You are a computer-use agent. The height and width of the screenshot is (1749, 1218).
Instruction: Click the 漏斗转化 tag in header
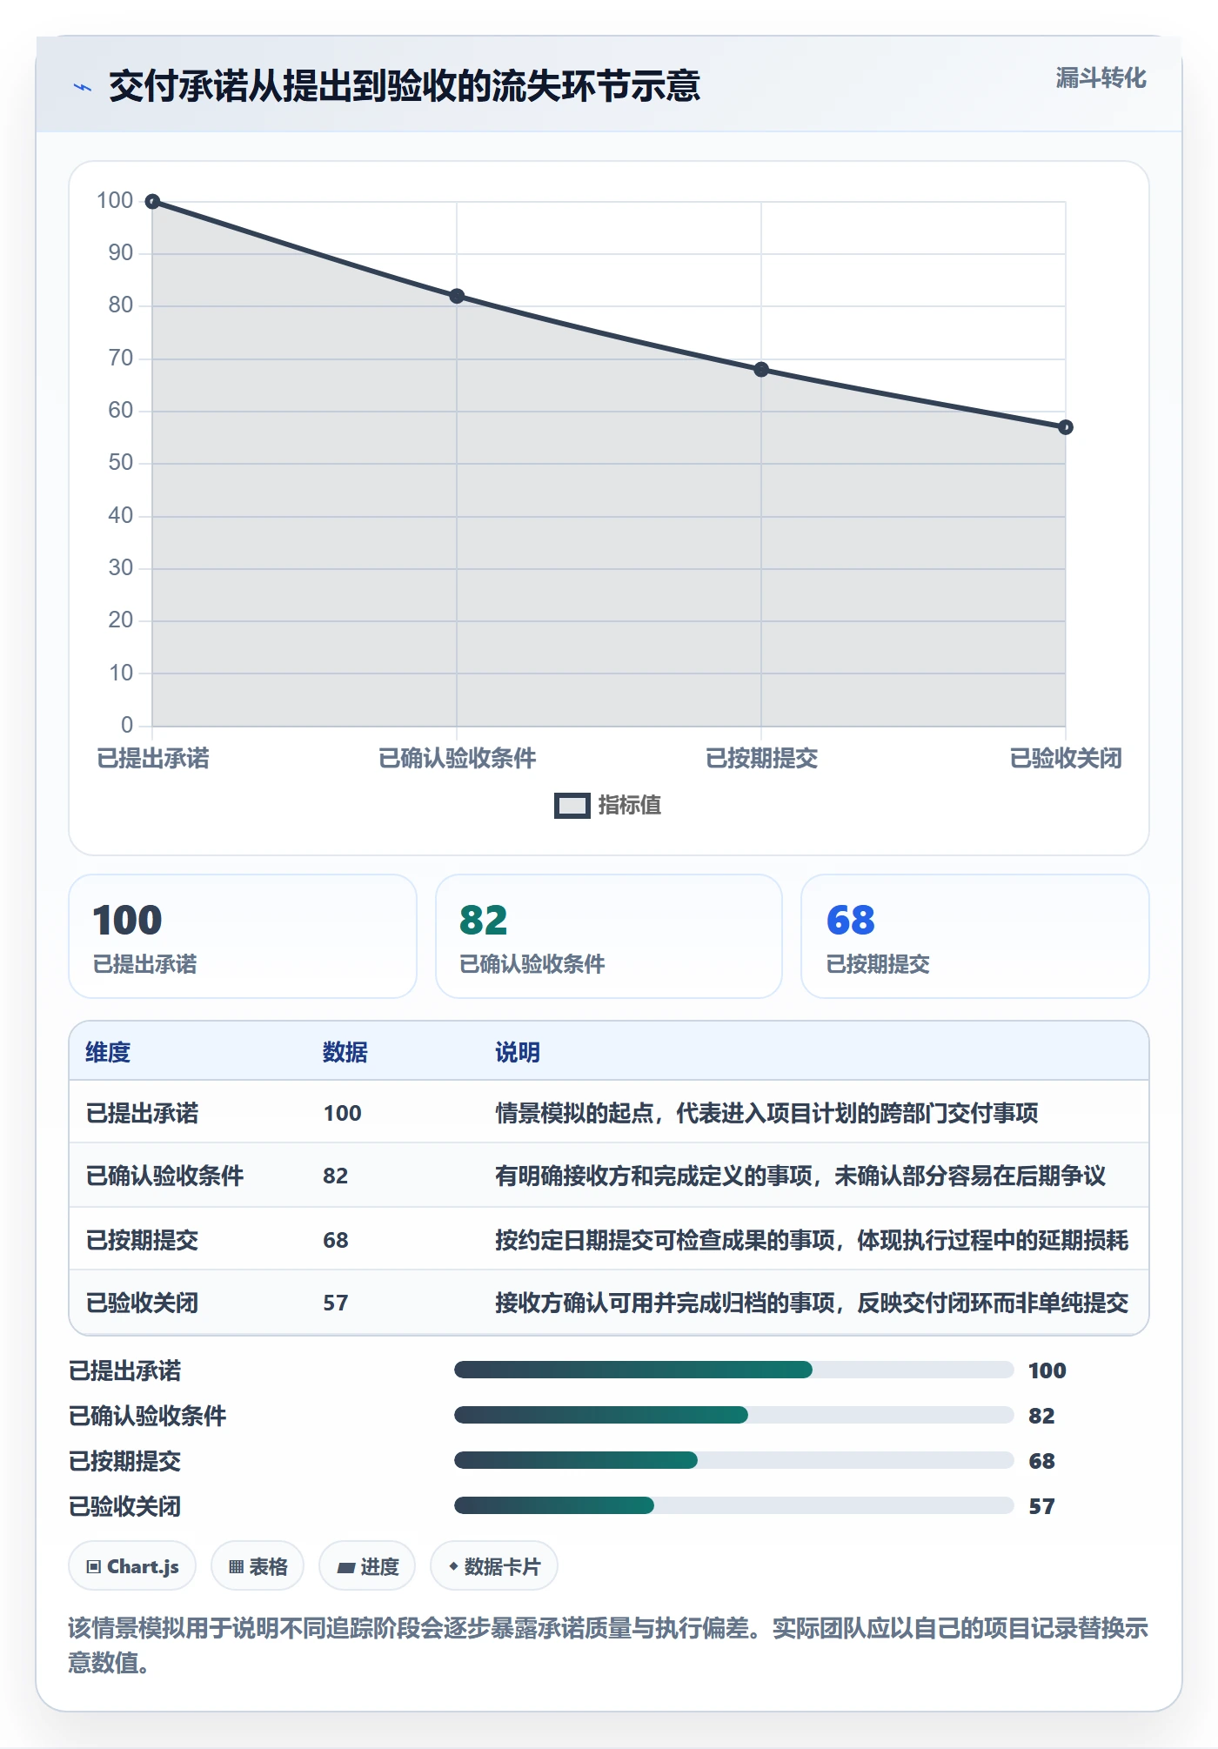pos(1101,78)
